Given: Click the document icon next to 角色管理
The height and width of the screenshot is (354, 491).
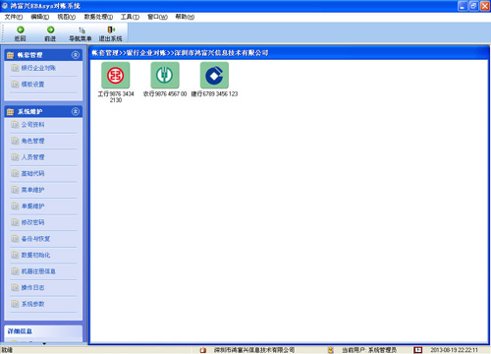Looking at the screenshot, I should (15, 141).
